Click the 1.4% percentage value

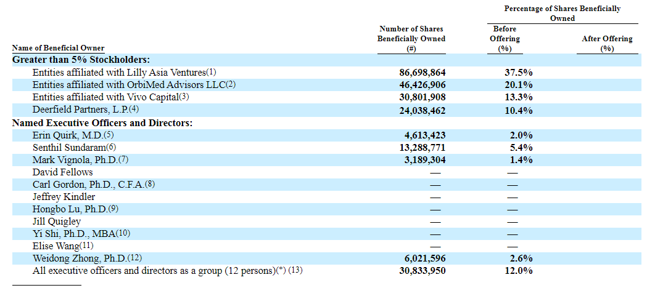pos(521,161)
